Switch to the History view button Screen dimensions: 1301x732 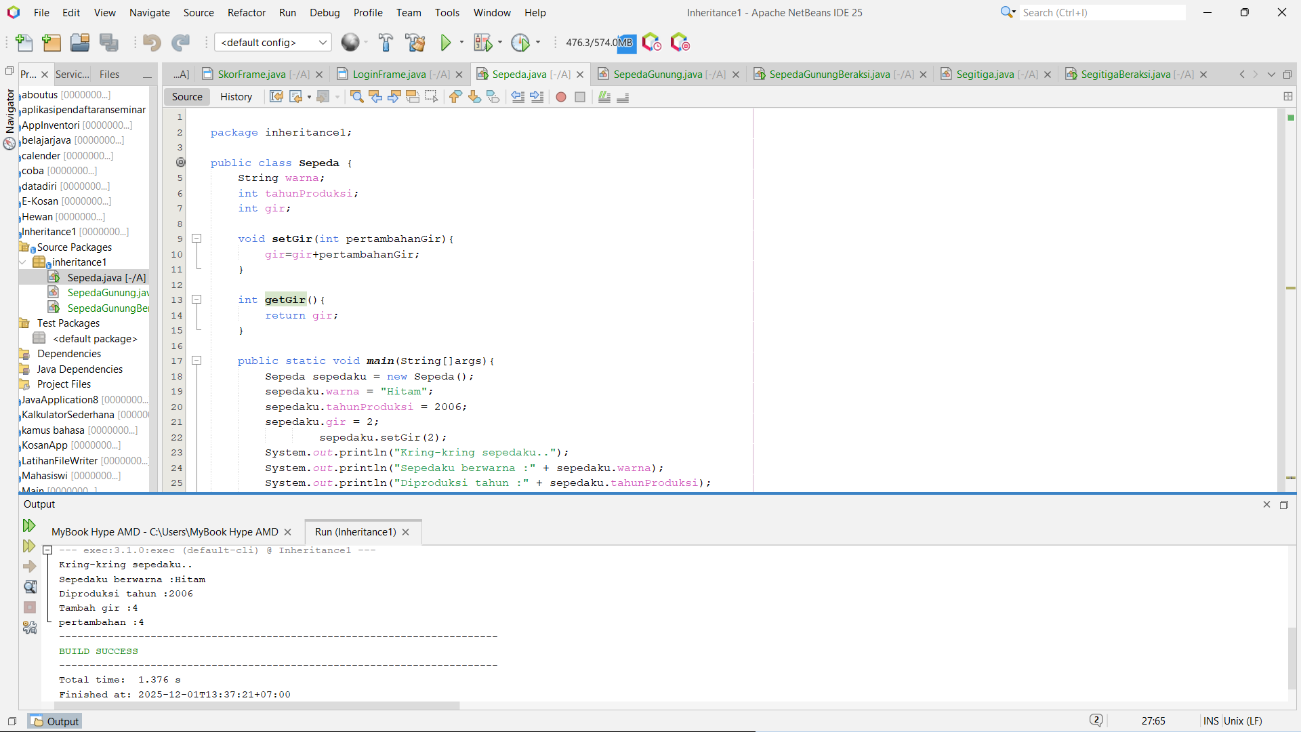(236, 97)
